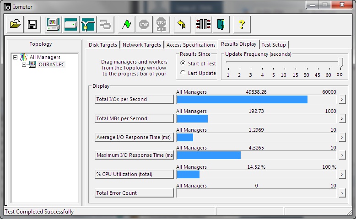
Task: Add a new network worker
Action: coord(88,25)
